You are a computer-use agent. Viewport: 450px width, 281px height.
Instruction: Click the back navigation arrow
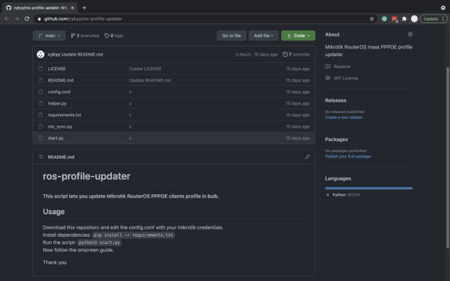point(7,19)
